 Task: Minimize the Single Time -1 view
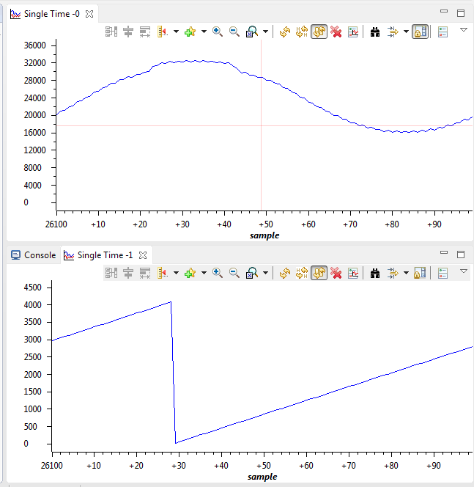tap(444, 252)
